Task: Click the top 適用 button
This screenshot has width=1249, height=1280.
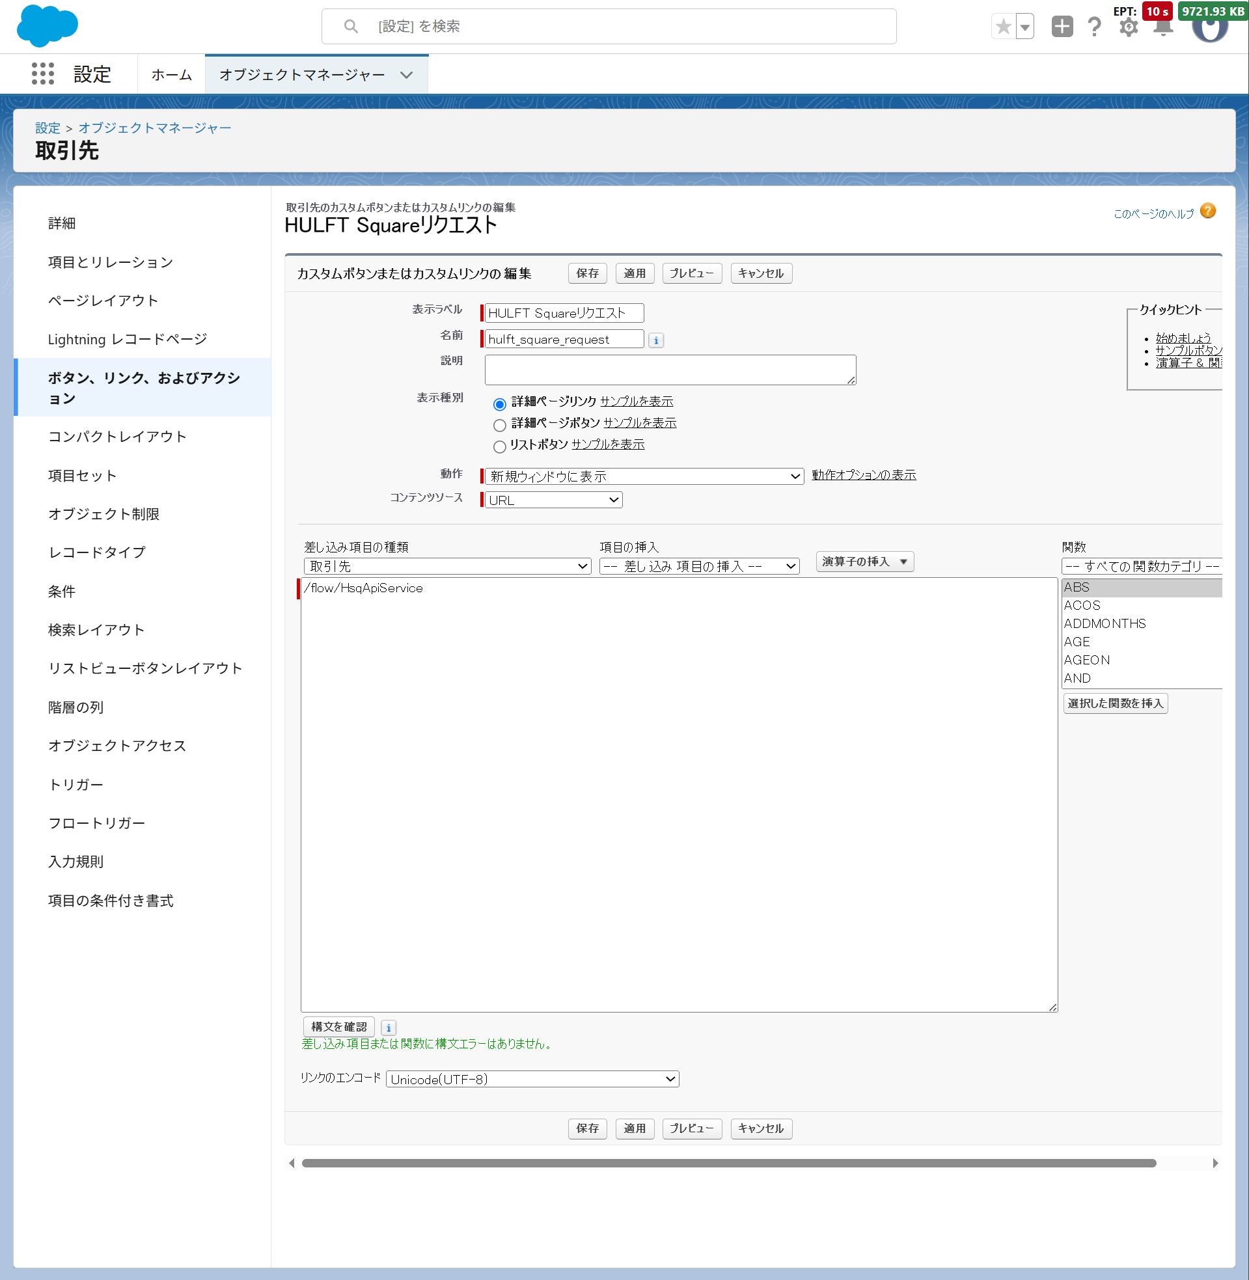Action: pos(635,273)
